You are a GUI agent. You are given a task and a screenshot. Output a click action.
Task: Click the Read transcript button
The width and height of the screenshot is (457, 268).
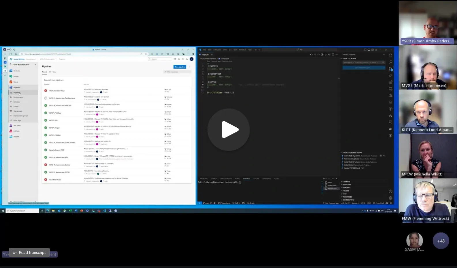coord(29,252)
